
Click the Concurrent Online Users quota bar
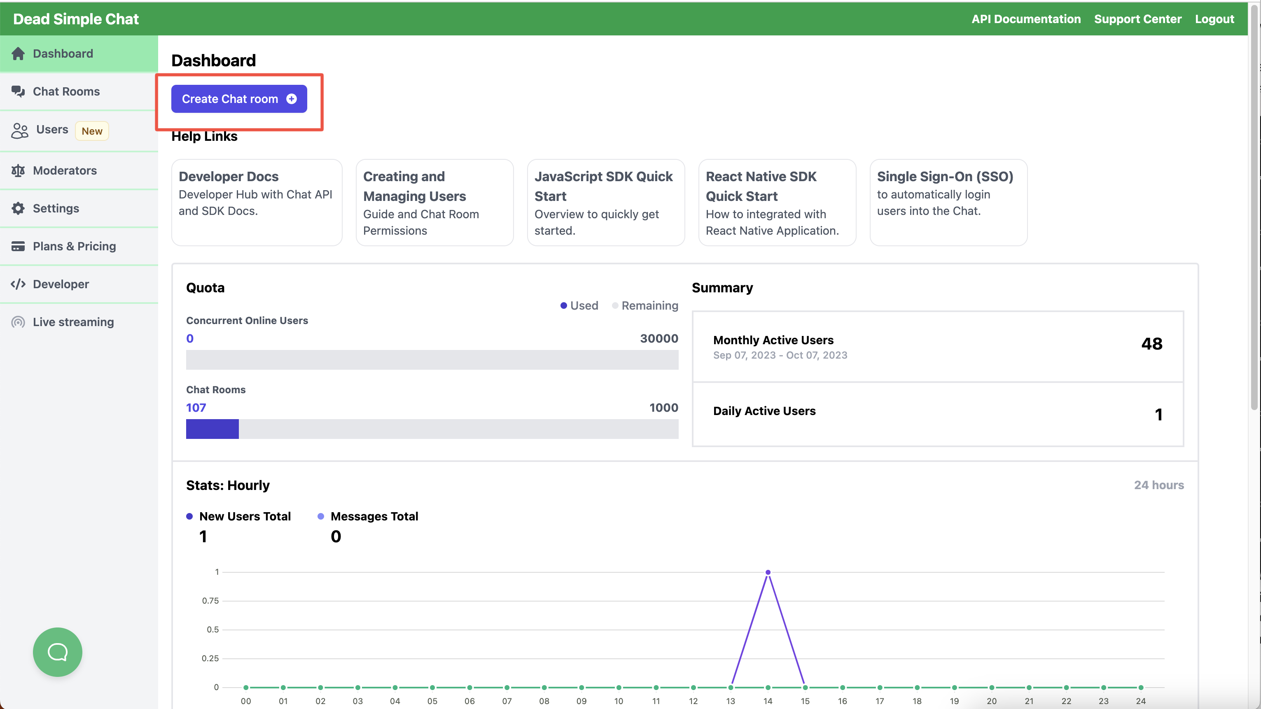coord(432,359)
